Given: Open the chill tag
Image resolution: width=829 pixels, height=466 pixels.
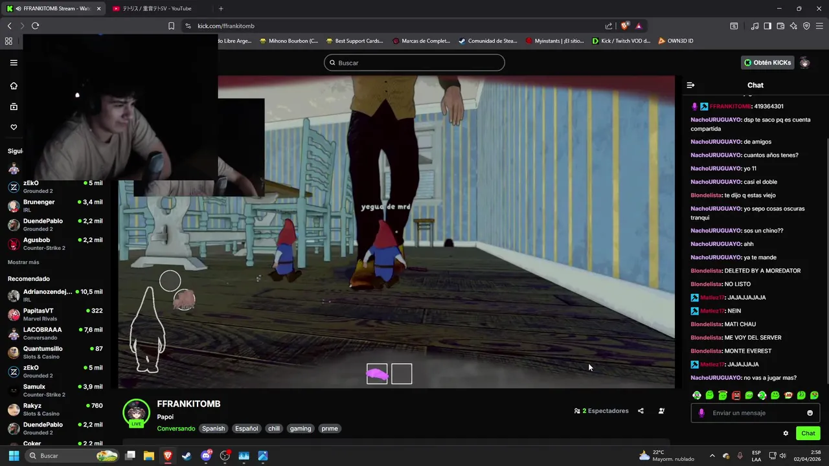Looking at the screenshot, I should pyautogui.click(x=274, y=428).
